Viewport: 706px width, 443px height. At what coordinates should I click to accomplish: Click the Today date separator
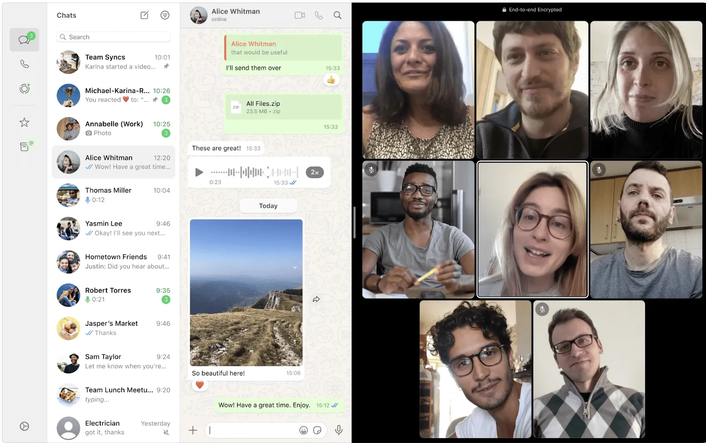tap(268, 206)
